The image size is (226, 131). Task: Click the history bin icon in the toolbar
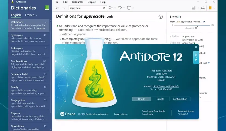(x=129, y=8)
